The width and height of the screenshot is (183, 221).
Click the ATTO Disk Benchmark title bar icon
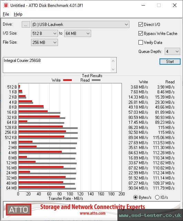coord(6,5)
